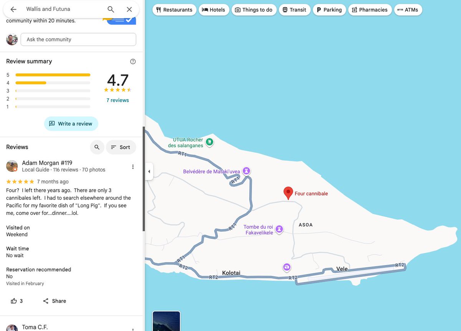Image resolution: width=461 pixels, height=331 pixels.
Task: Click the magnifier search icon in search bar
Action: [x=111, y=9]
